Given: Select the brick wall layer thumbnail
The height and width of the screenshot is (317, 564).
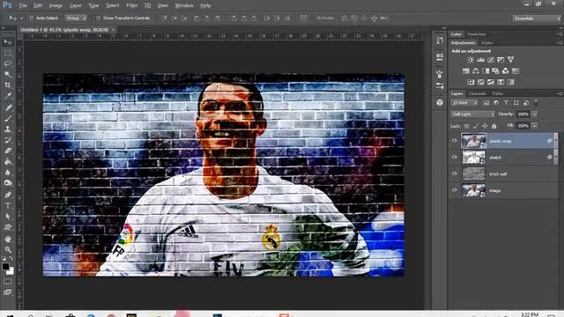Looking at the screenshot, I should click(x=473, y=173).
